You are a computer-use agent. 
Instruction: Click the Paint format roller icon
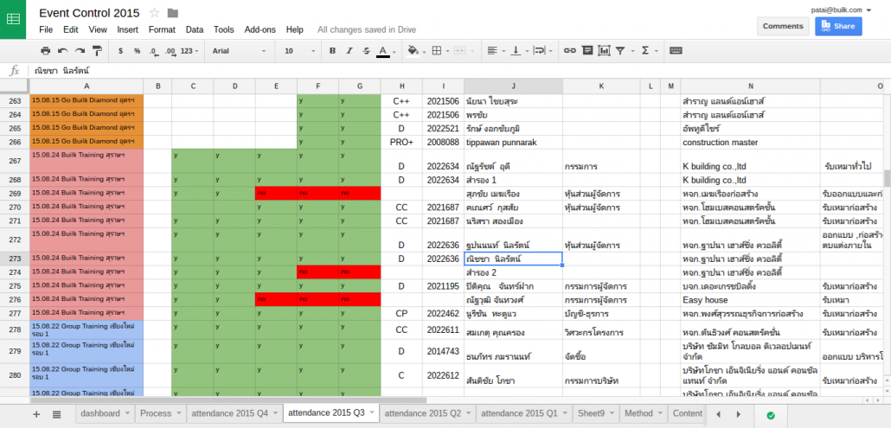pyautogui.click(x=95, y=51)
